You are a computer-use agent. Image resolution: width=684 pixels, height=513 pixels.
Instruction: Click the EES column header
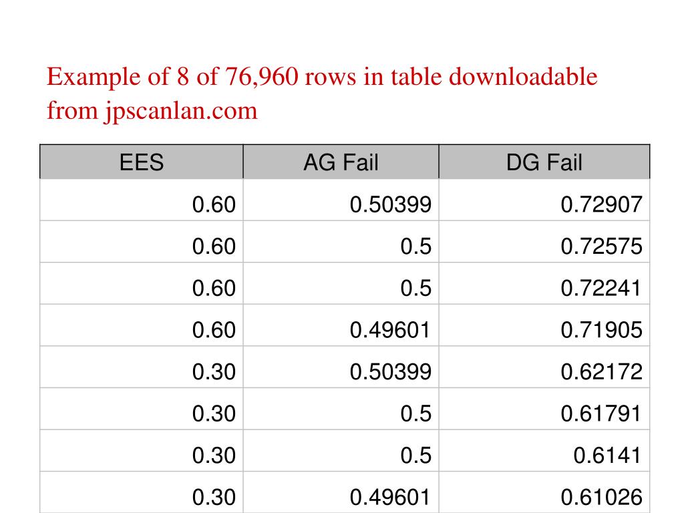(x=142, y=162)
